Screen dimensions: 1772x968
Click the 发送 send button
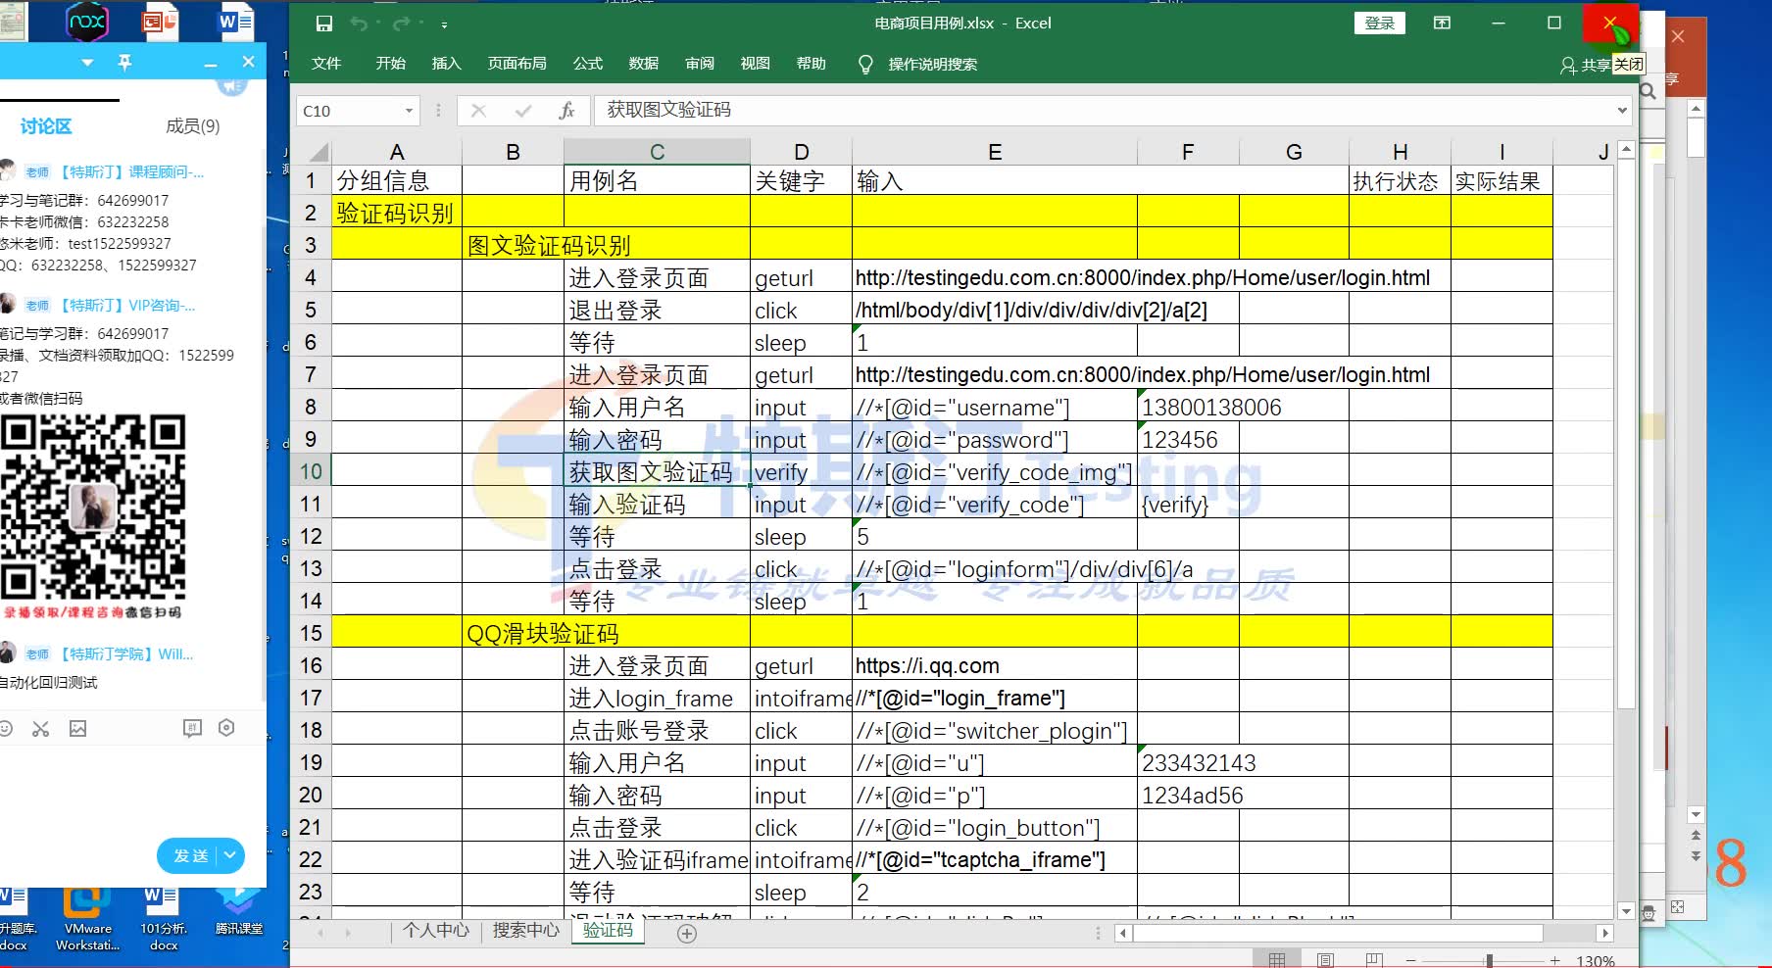pos(190,855)
